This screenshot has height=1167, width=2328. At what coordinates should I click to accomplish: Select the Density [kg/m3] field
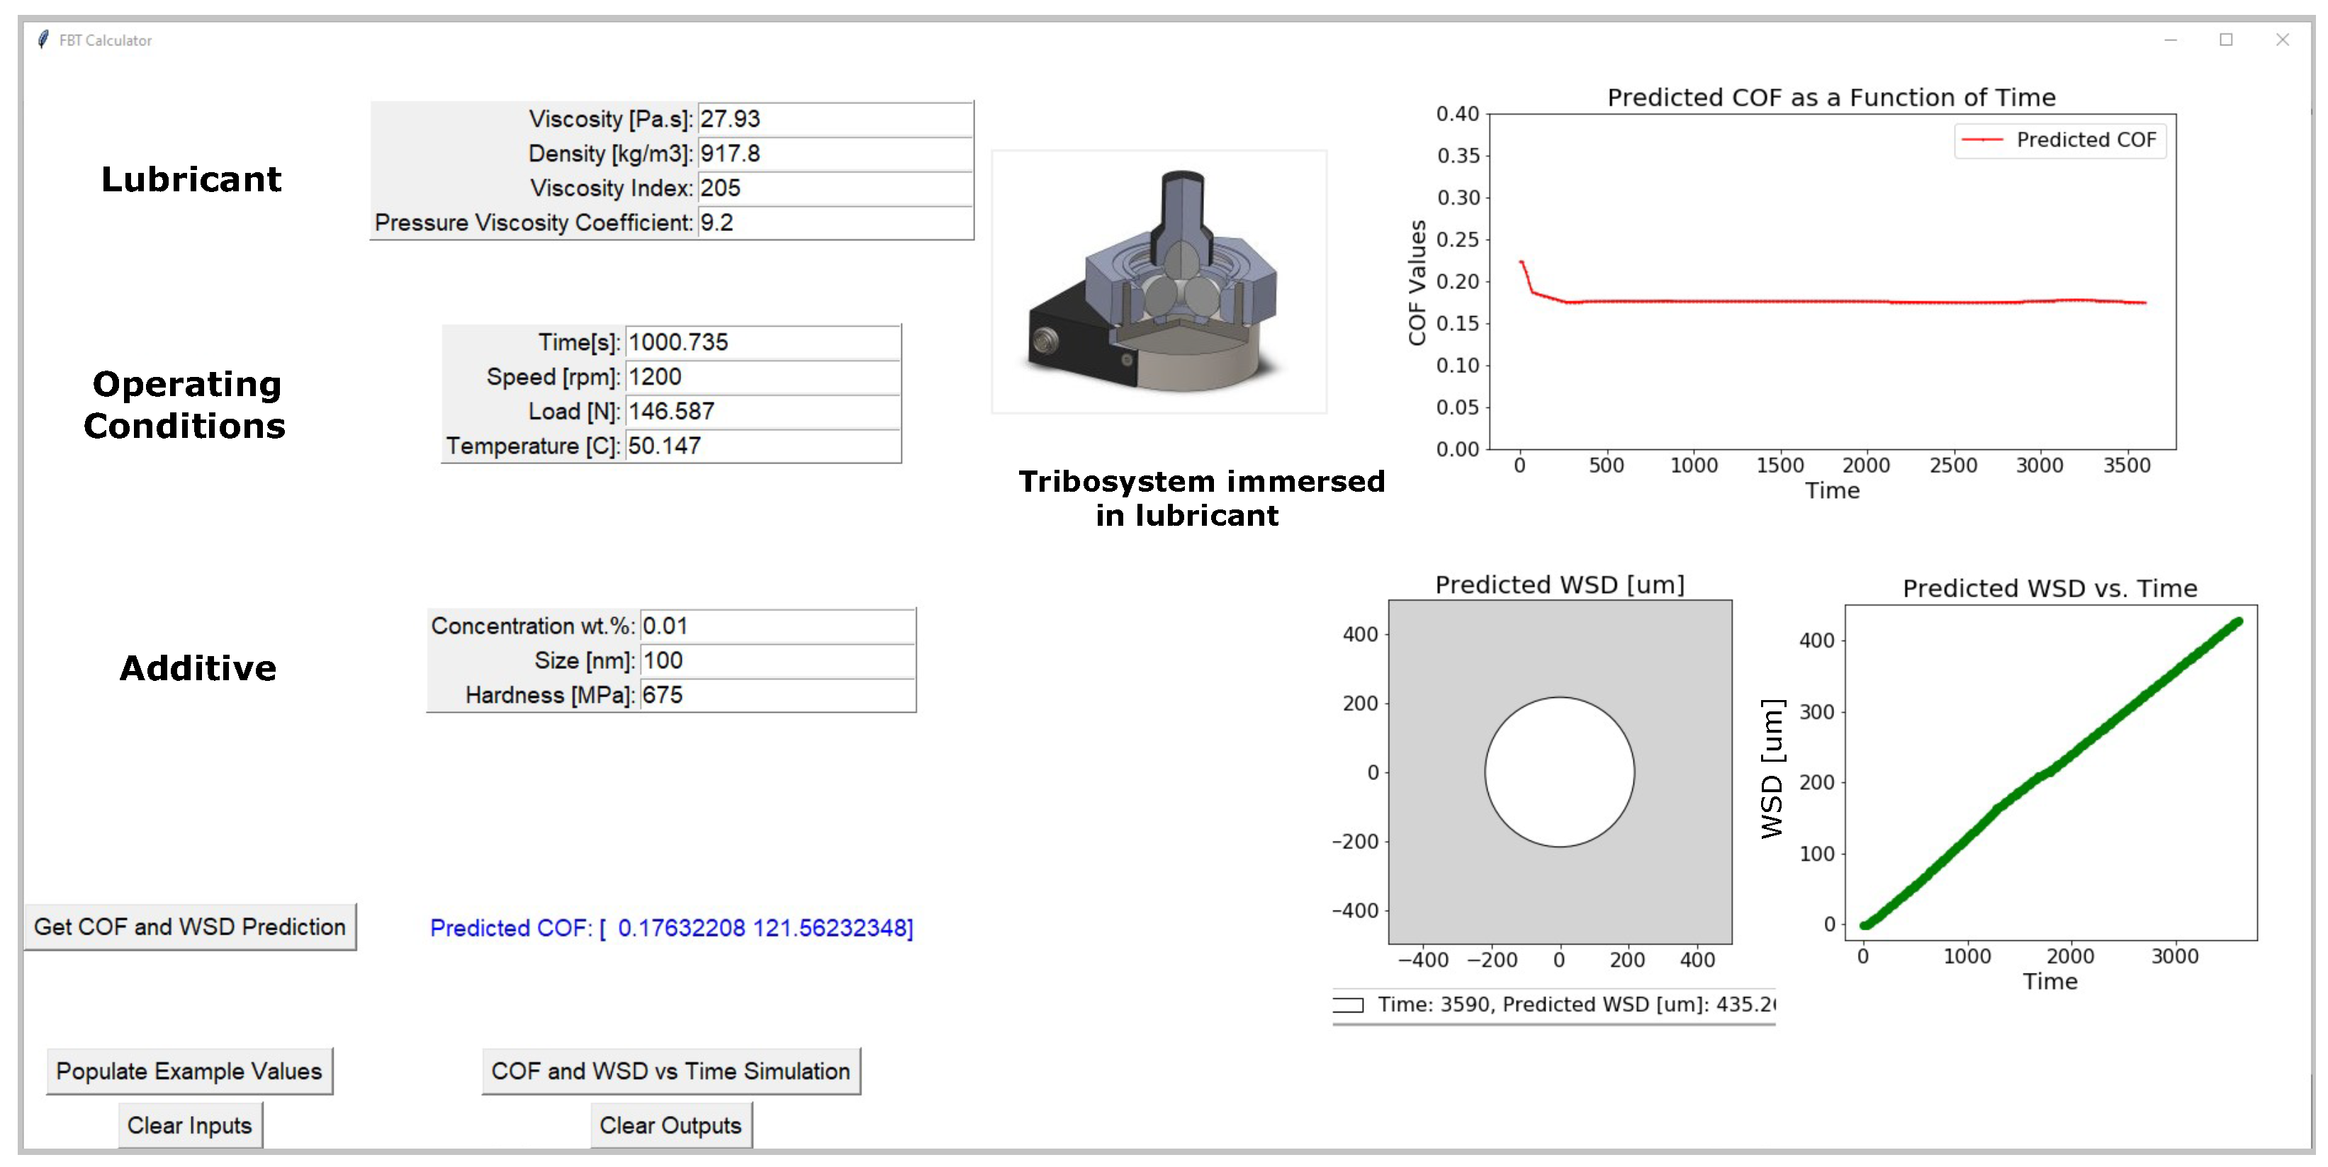834,154
